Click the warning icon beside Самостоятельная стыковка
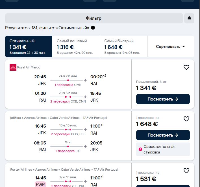The width and height of the screenshot is (200, 187). pyautogui.click(x=140, y=149)
